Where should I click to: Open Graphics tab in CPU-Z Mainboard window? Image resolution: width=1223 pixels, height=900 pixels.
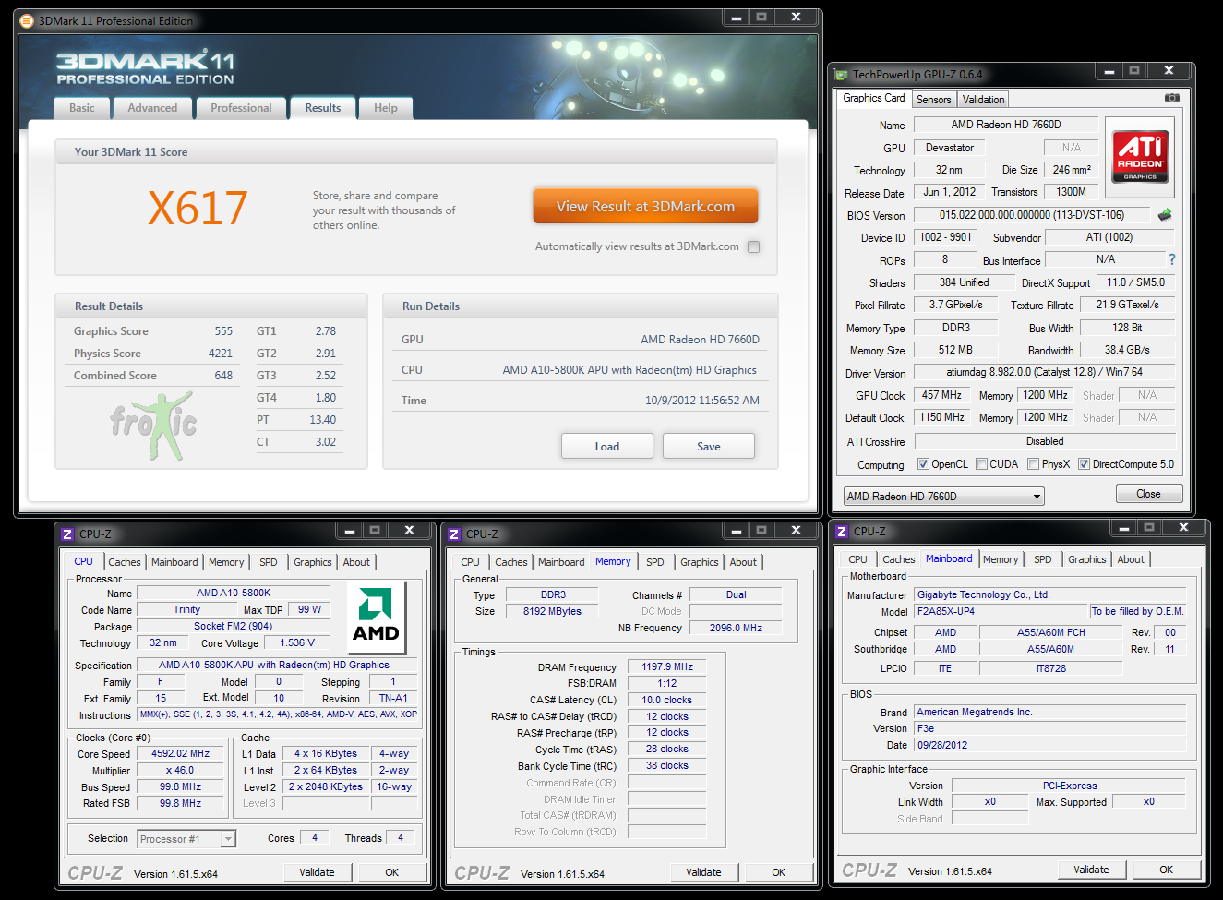pyautogui.click(x=1087, y=559)
